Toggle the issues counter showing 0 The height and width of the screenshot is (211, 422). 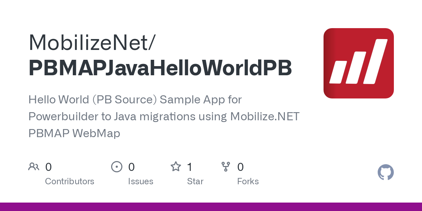point(131,167)
